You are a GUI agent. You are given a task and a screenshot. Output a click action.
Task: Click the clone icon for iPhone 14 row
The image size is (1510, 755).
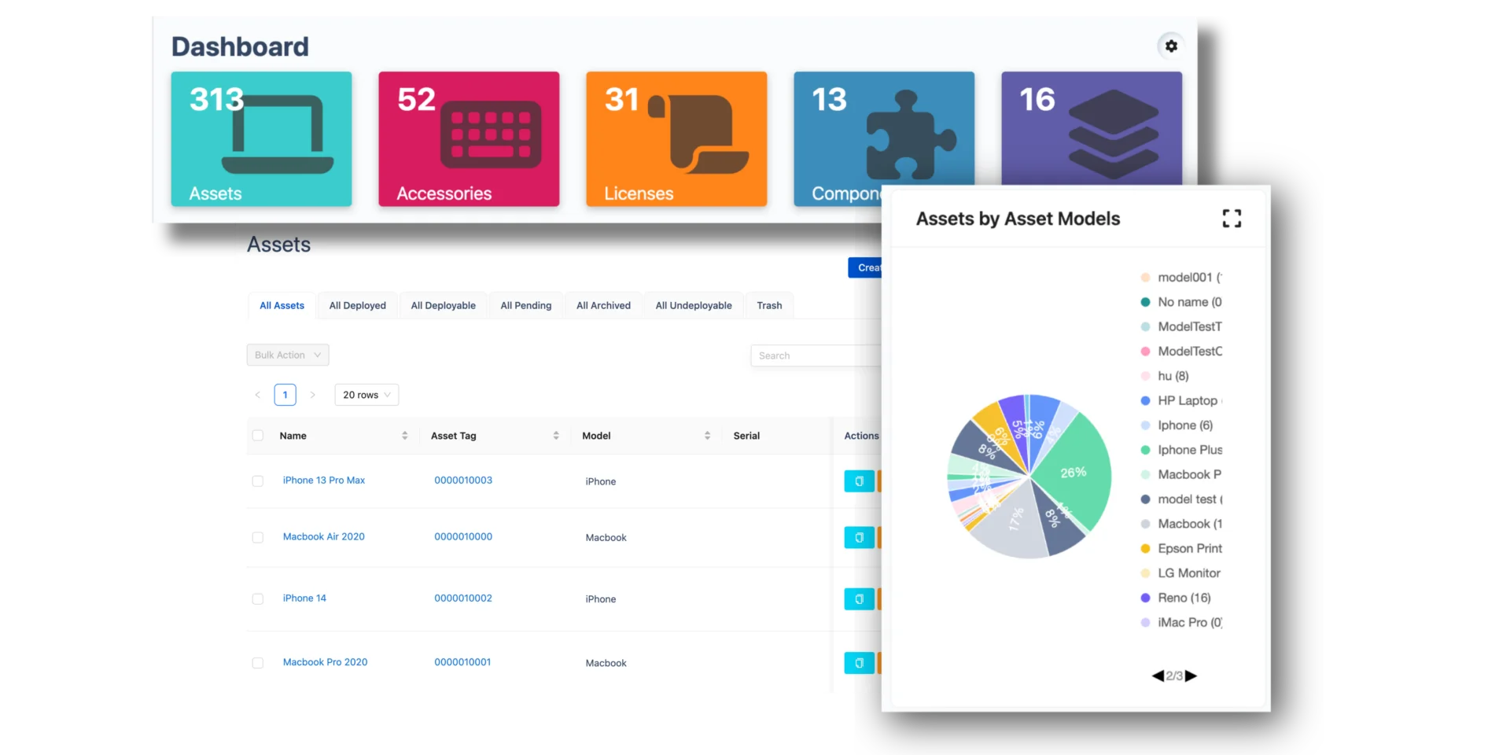click(859, 599)
